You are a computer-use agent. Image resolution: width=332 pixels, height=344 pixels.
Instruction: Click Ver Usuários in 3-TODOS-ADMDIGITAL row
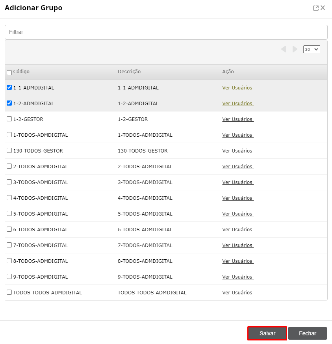pos(238,182)
